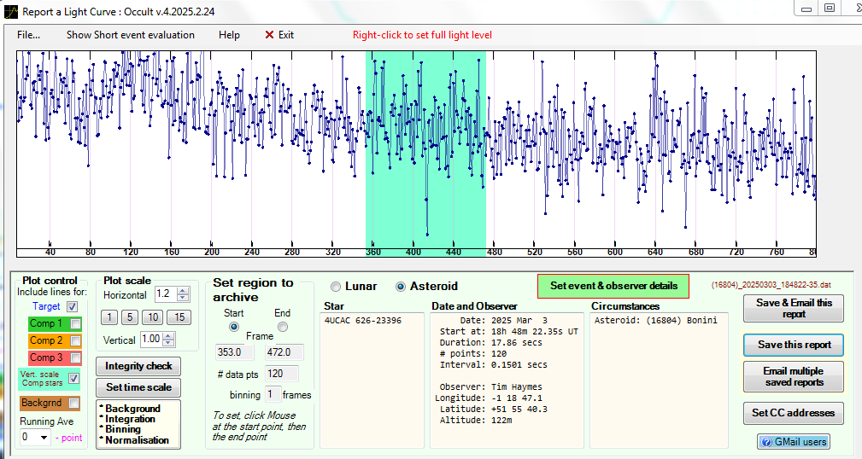This screenshot has height=459, width=862.
Task: Open the File menu
Action: (x=28, y=35)
